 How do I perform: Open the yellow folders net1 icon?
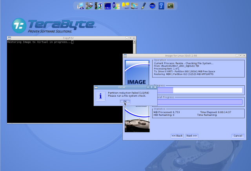tap(125, 6)
